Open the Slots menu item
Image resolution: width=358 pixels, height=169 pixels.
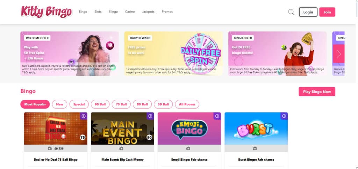pyautogui.click(x=98, y=12)
